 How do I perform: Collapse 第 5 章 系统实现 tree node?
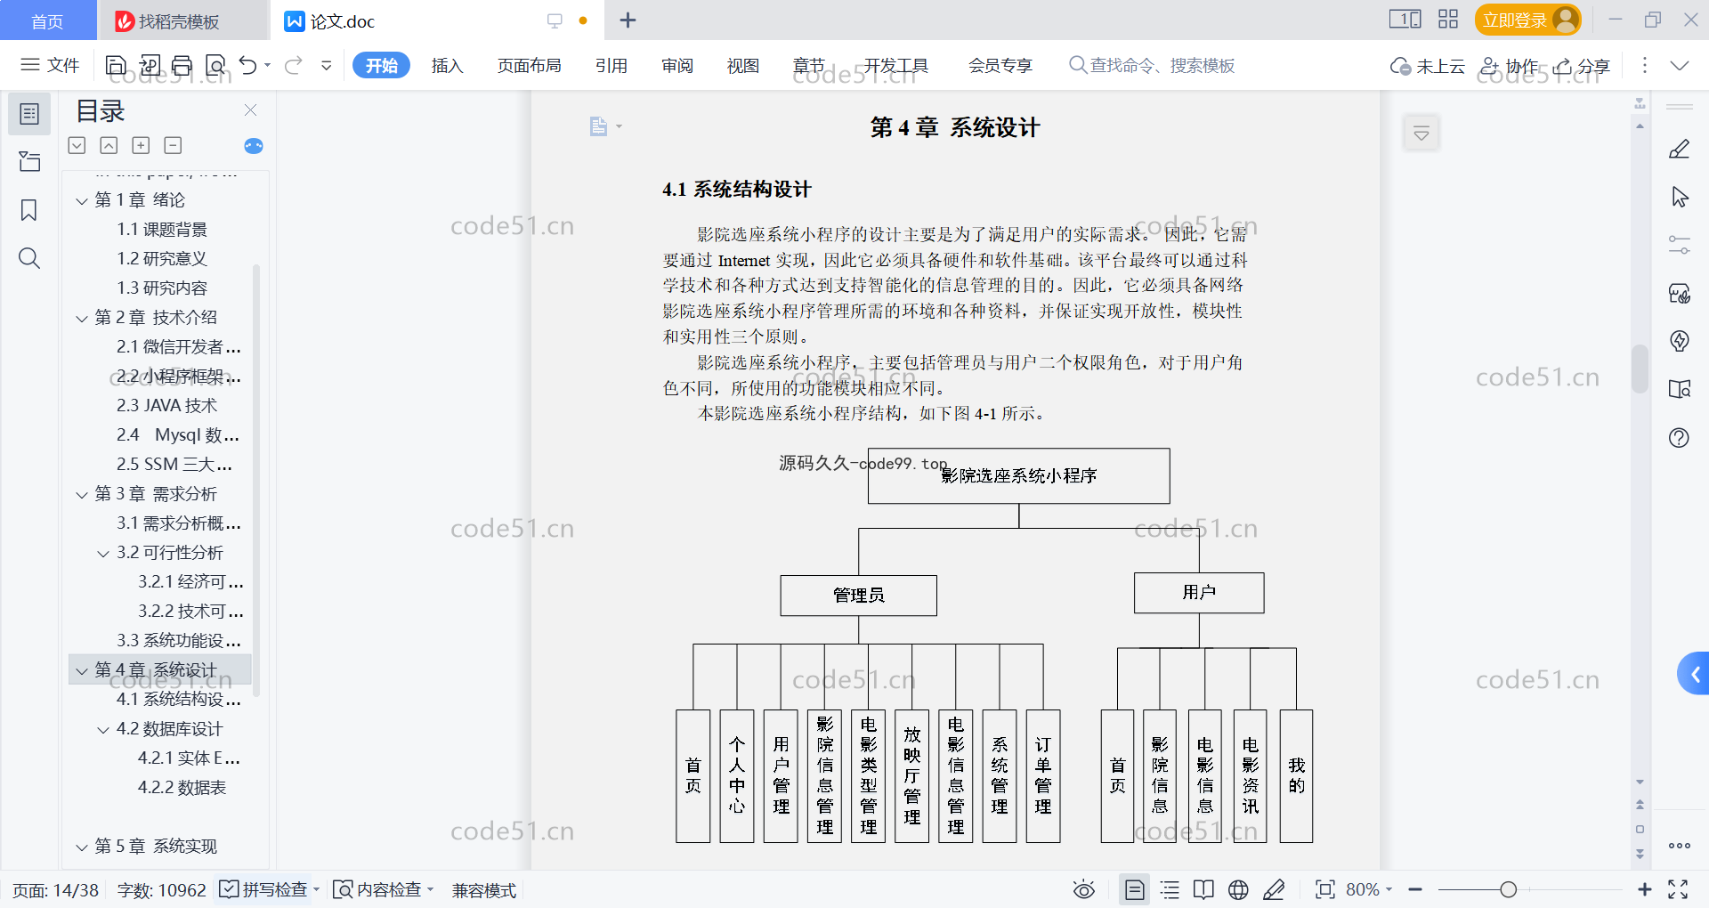(x=82, y=847)
